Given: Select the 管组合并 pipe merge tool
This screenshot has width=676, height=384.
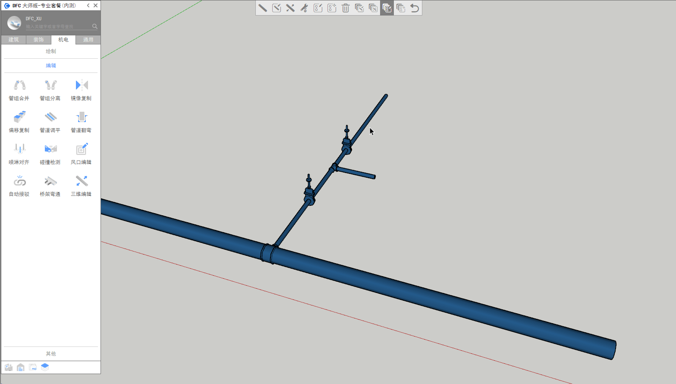Looking at the screenshot, I should 19,90.
